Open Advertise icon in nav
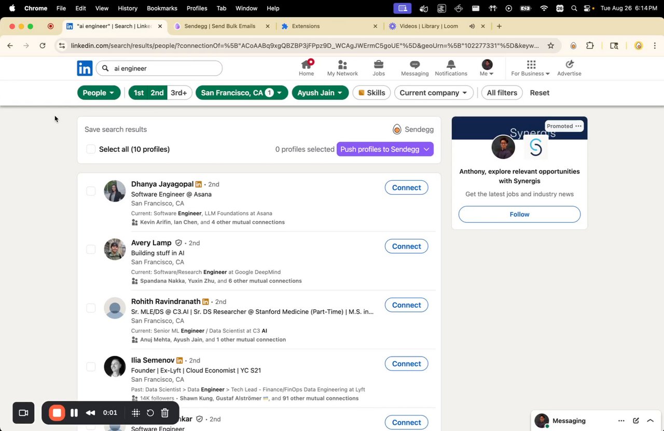 pyautogui.click(x=569, y=65)
